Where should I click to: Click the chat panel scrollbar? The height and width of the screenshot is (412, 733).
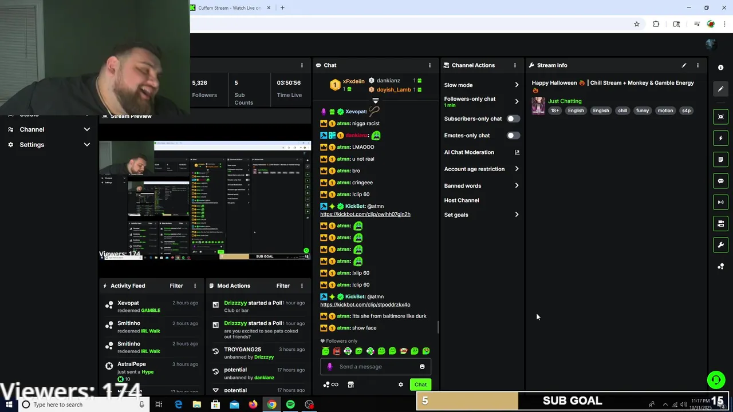438,327
